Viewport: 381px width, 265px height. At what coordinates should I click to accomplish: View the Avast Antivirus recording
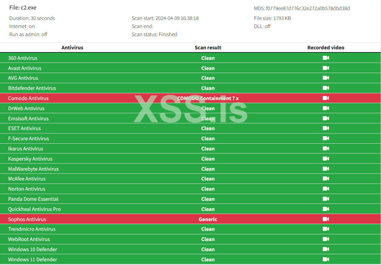coord(326,68)
